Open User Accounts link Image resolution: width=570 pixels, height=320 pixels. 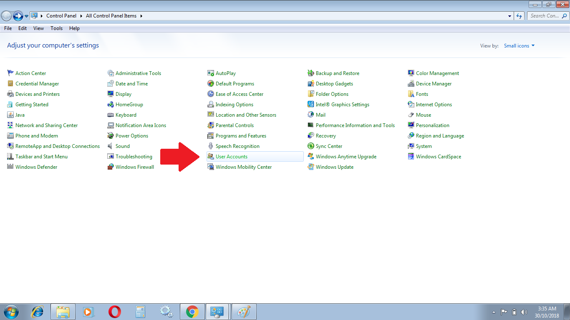click(232, 157)
